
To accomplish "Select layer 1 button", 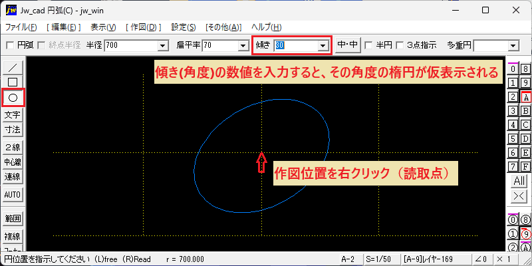I will [513, 82].
